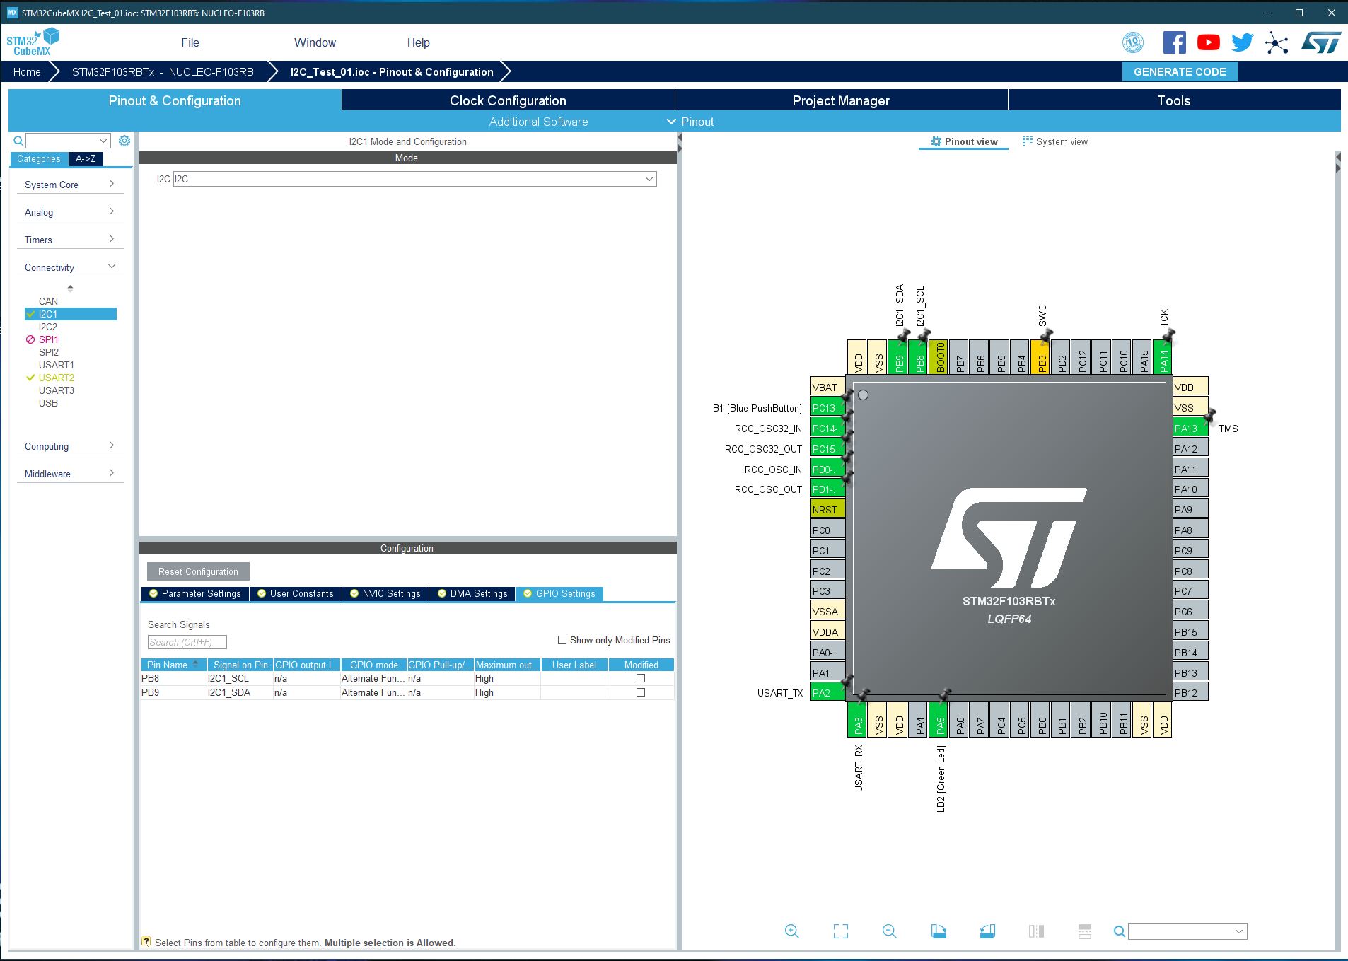1348x961 pixels.
Task: Switch to the Tools tab
Action: point(1174,100)
